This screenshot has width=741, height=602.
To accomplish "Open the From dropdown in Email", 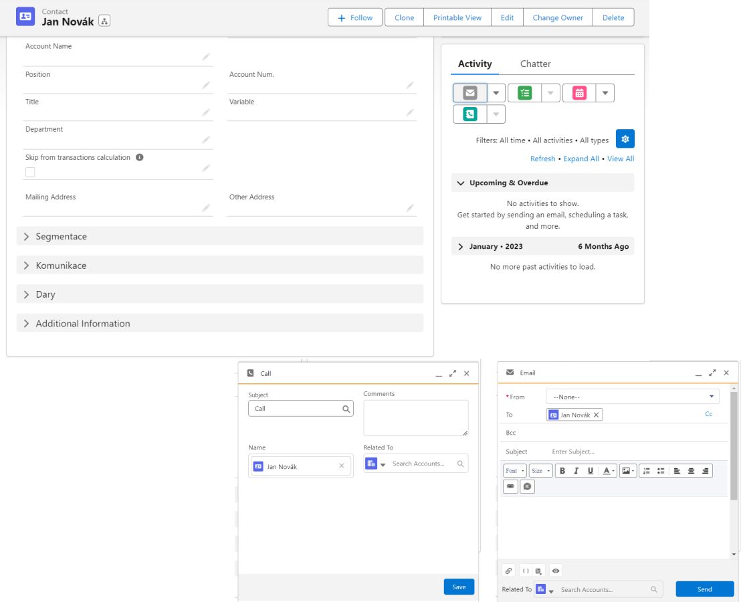I will 632,397.
